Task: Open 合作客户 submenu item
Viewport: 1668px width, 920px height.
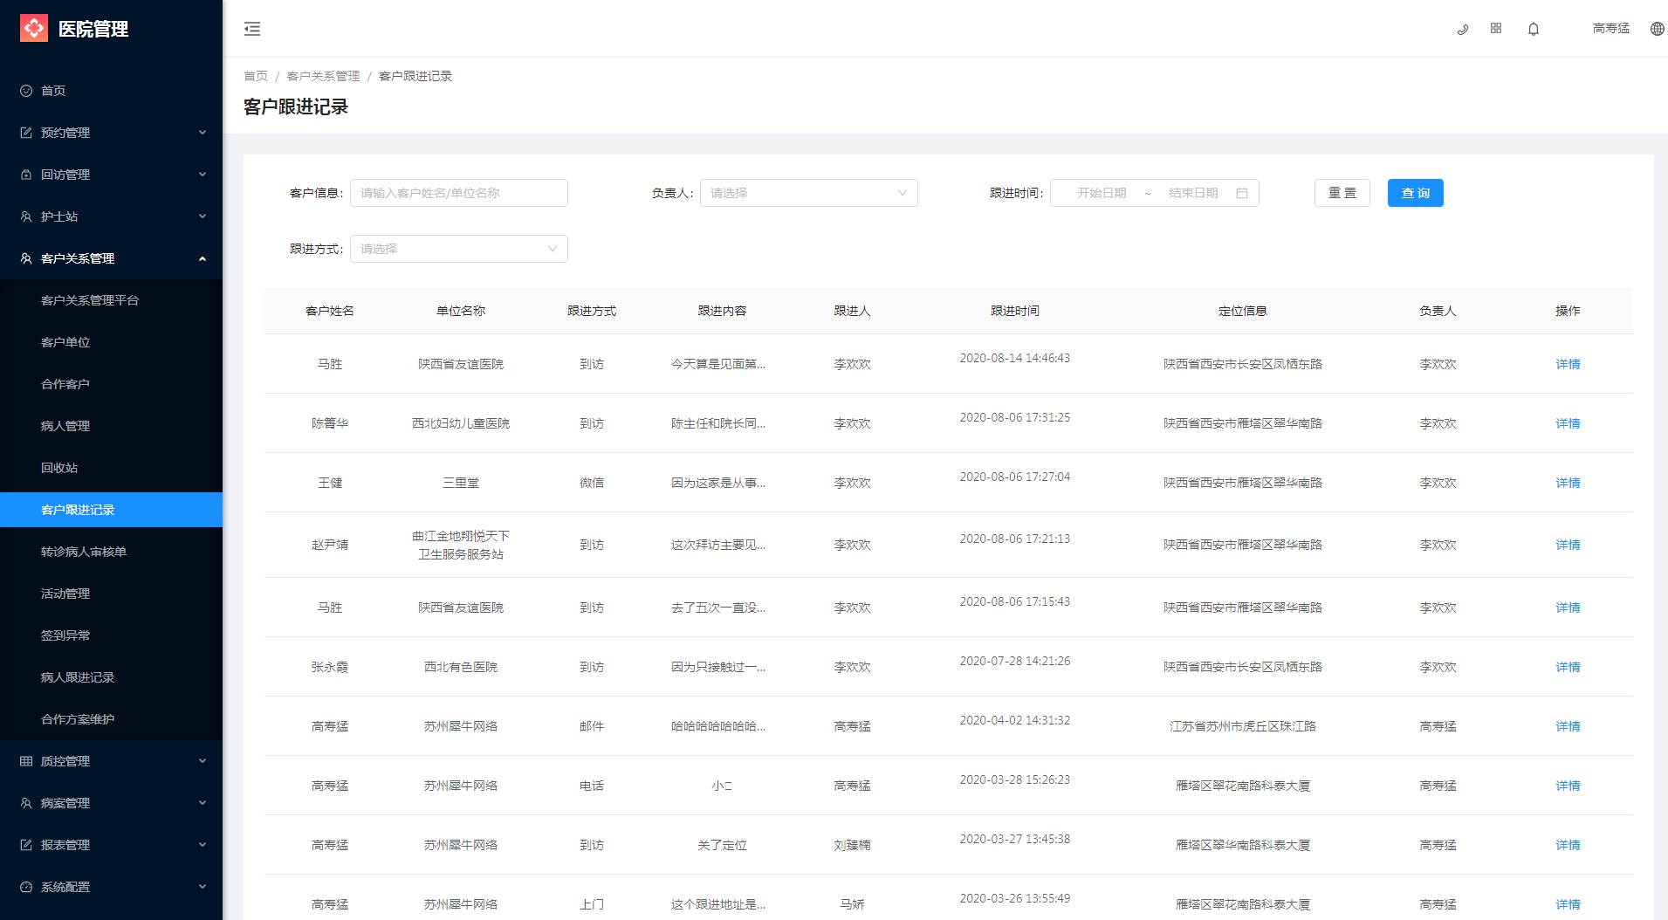Action: click(111, 384)
